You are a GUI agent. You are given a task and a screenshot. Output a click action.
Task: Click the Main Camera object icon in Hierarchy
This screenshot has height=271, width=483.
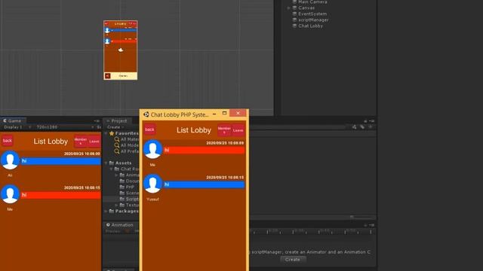294,2
